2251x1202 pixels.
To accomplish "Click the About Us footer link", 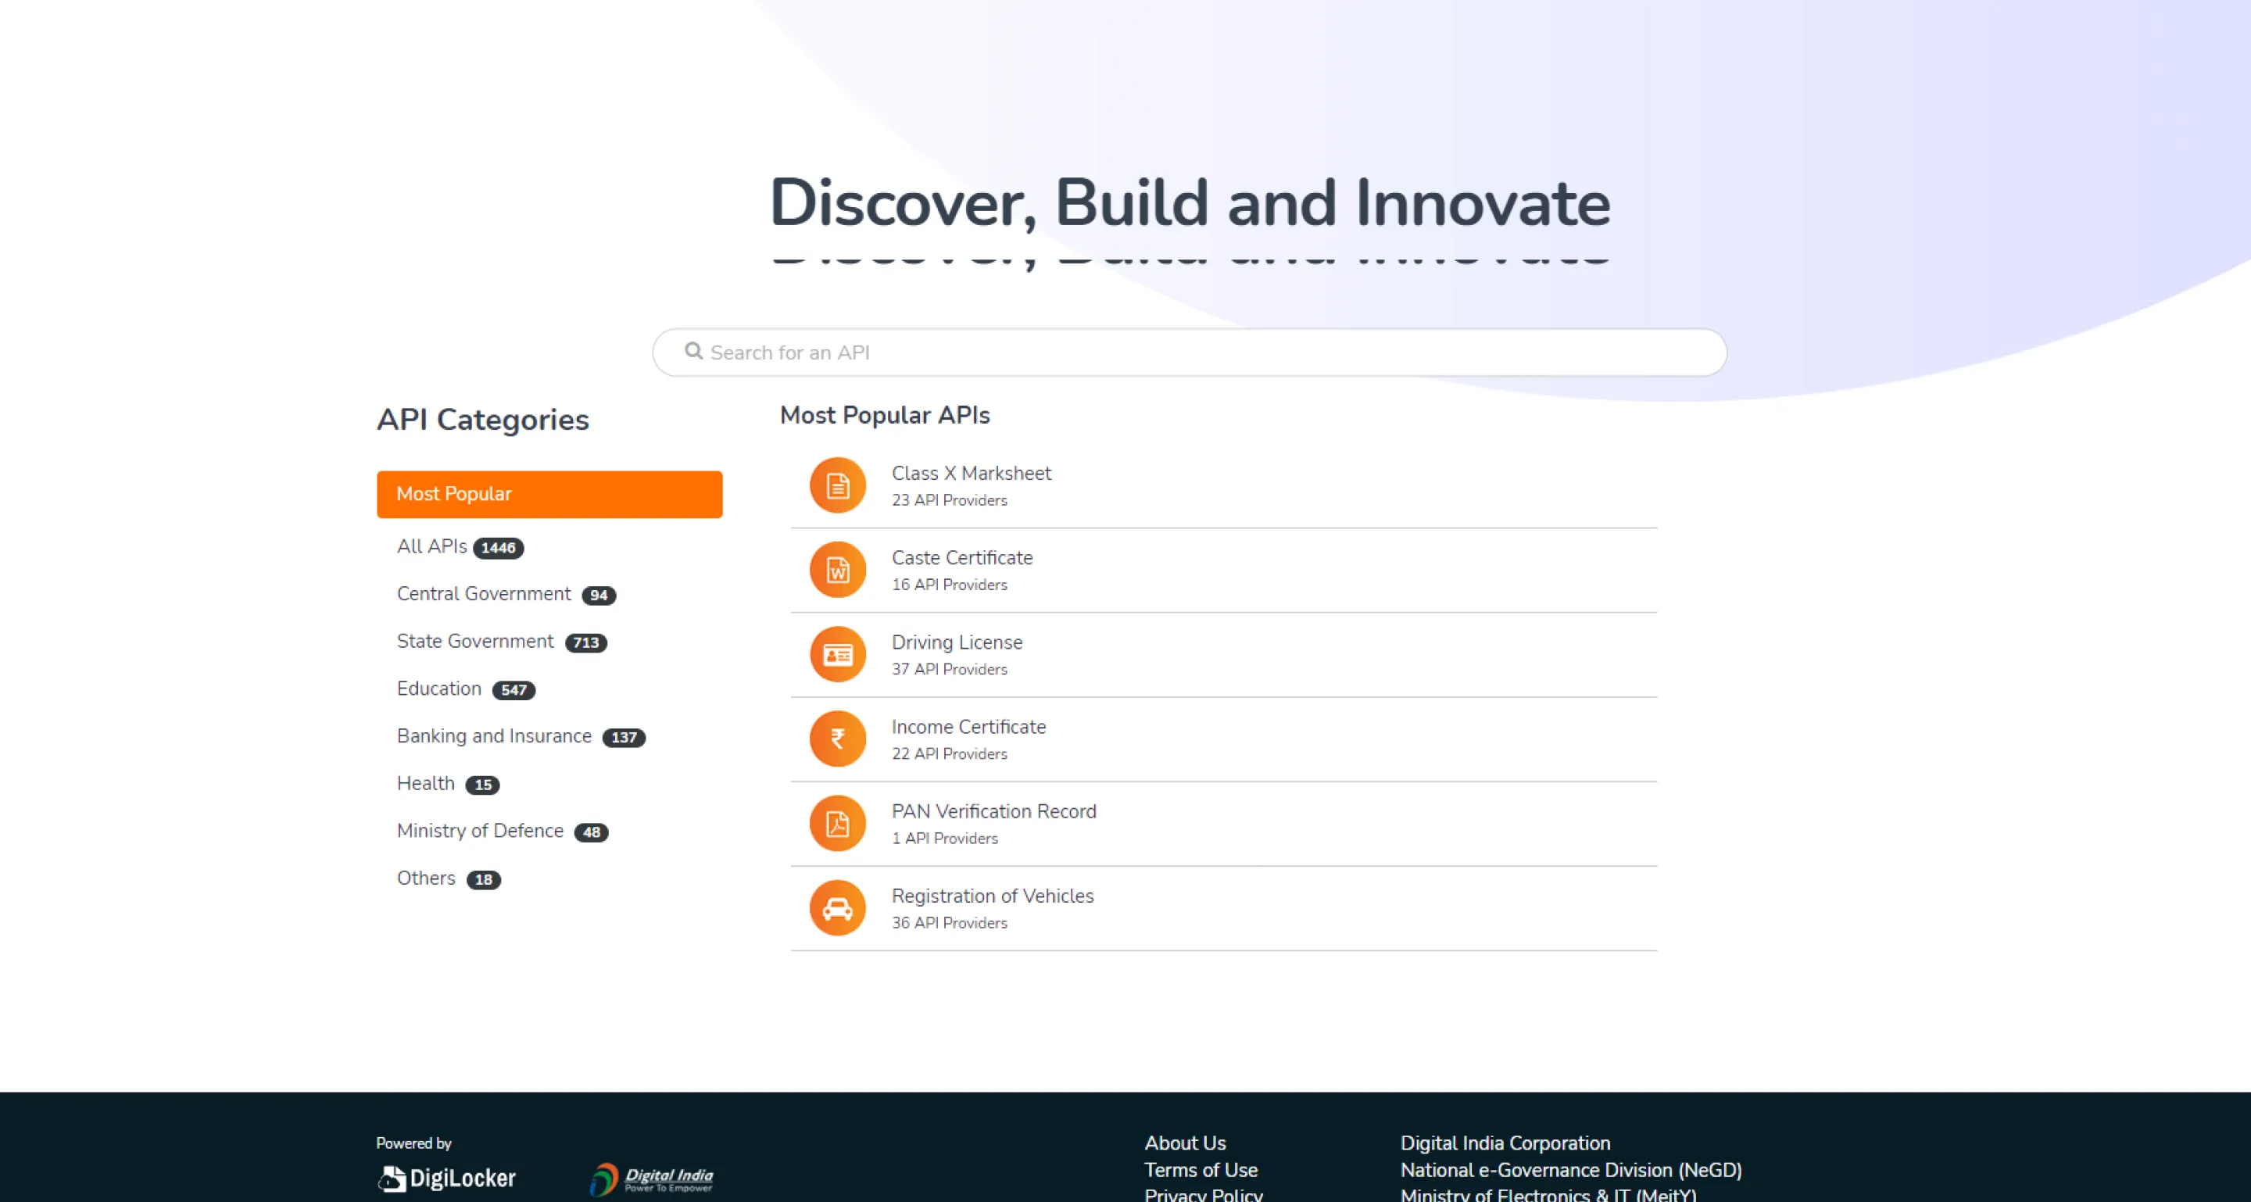I will pyautogui.click(x=1185, y=1143).
